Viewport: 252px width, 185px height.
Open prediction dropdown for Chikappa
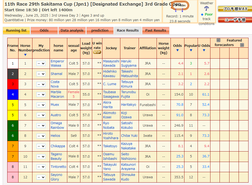[x=41, y=146]
